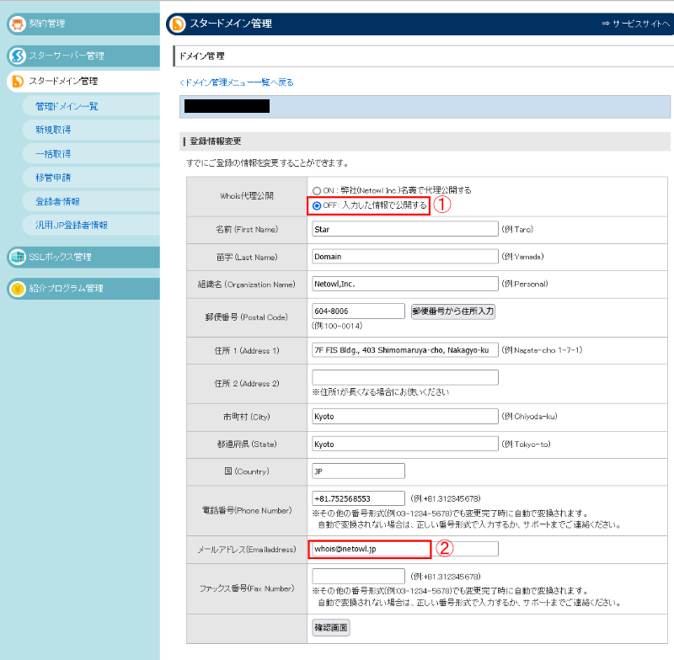This screenshot has height=660, width=674.
Task: Go to 一括取得 in sidebar
Action: pyautogui.click(x=52, y=153)
